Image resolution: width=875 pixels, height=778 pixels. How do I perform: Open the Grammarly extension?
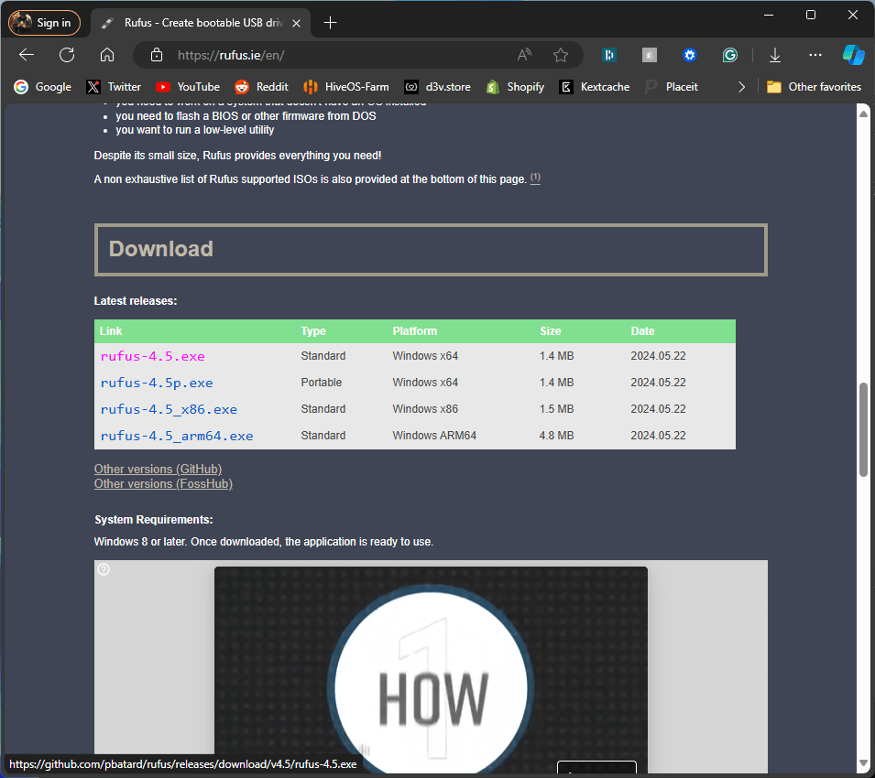729,55
